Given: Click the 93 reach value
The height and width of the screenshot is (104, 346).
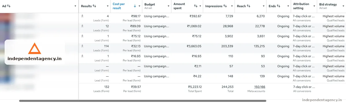Looking at the screenshot, I should (x=263, y=56).
